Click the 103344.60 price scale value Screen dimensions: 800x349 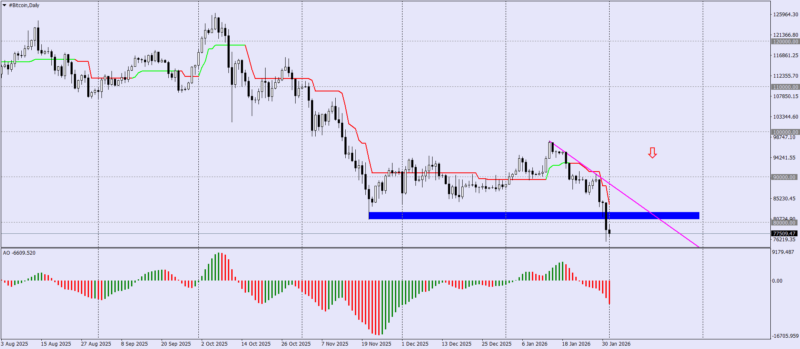tap(785, 116)
